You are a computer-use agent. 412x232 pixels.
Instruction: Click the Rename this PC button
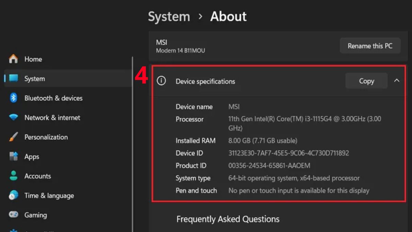click(x=370, y=46)
